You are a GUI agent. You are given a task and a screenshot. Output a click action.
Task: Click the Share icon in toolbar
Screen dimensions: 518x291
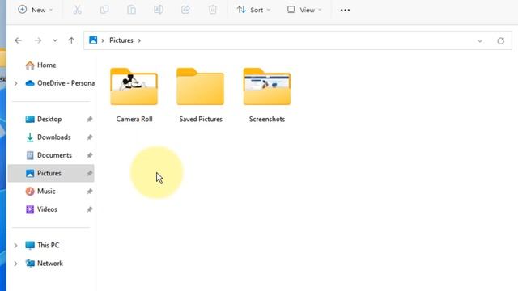(185, 10)
